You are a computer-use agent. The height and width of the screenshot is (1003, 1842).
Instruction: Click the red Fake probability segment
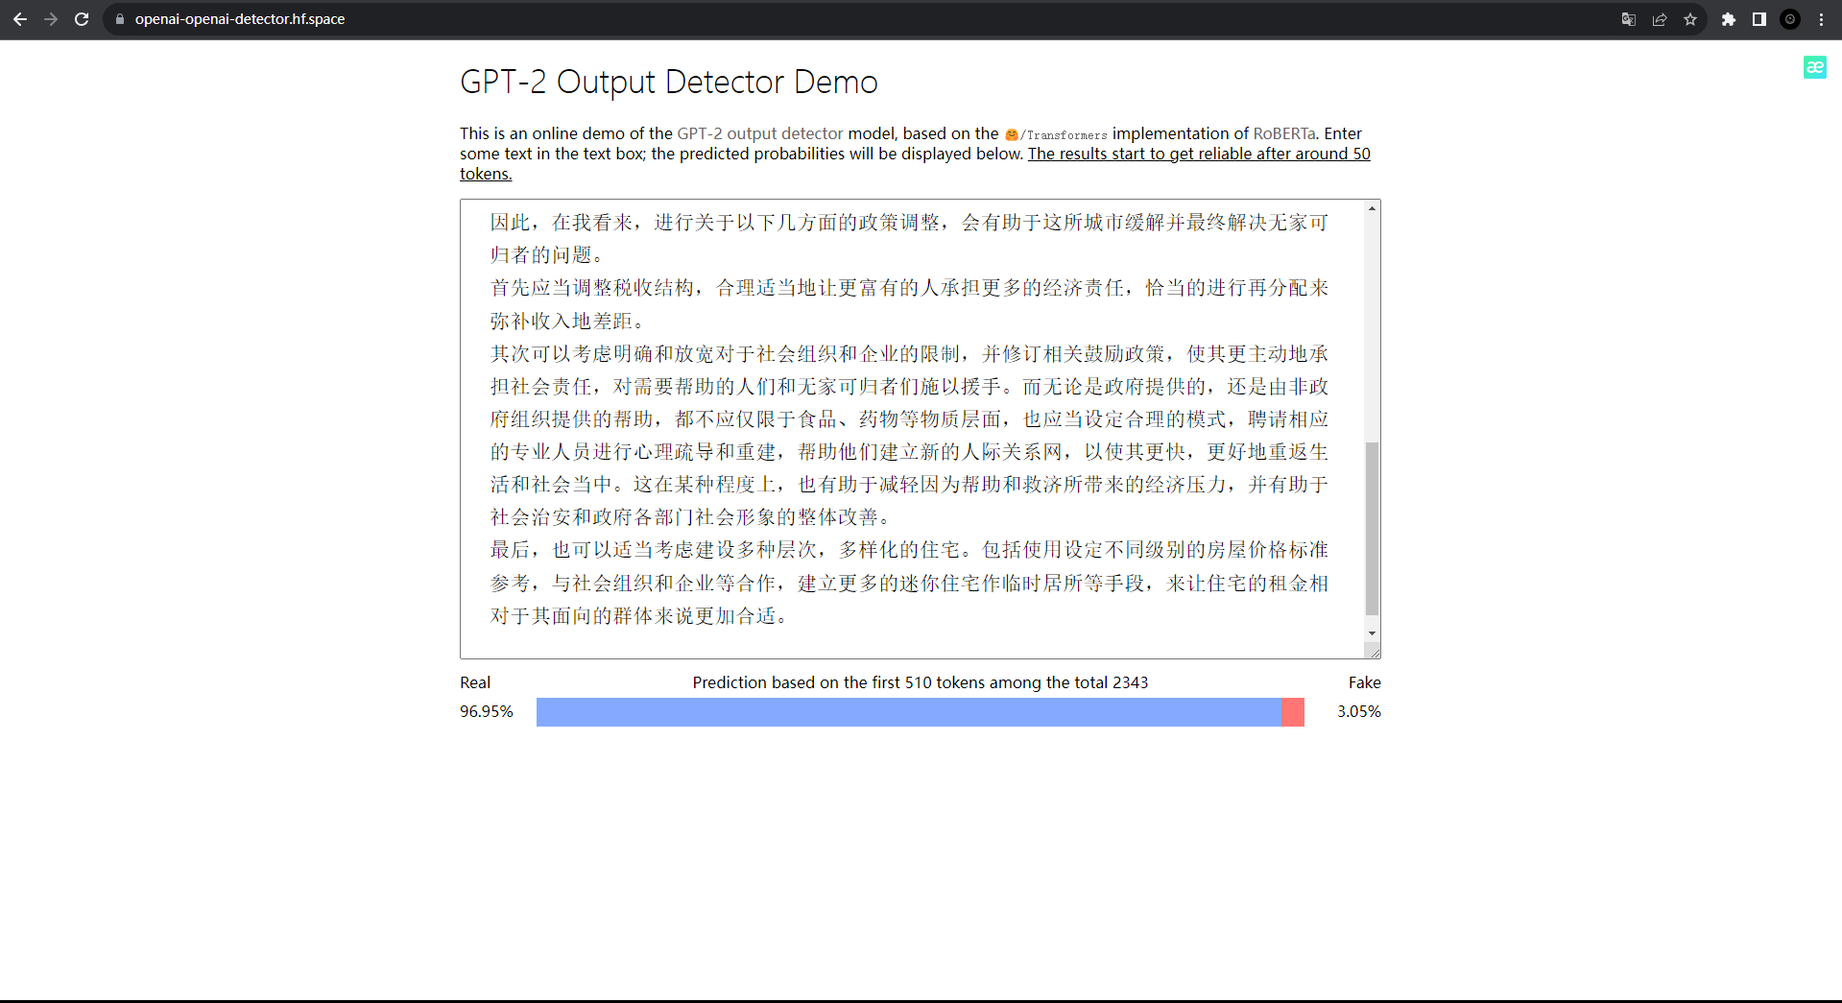click(x=1293, y=712)
